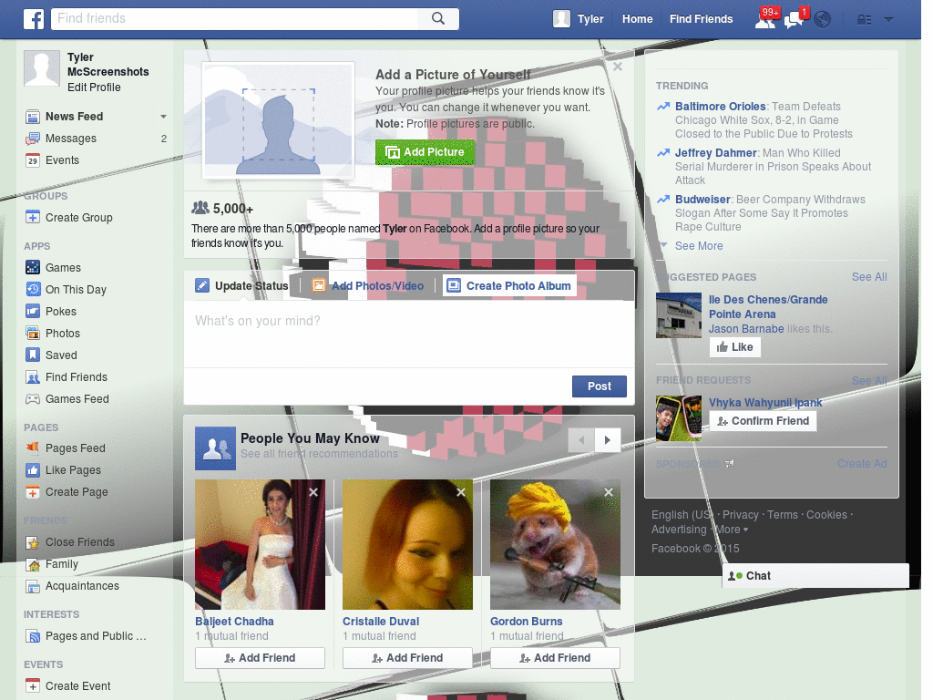
Task: Open privacy shortcuts lock icon
Action: pos(864,20)
